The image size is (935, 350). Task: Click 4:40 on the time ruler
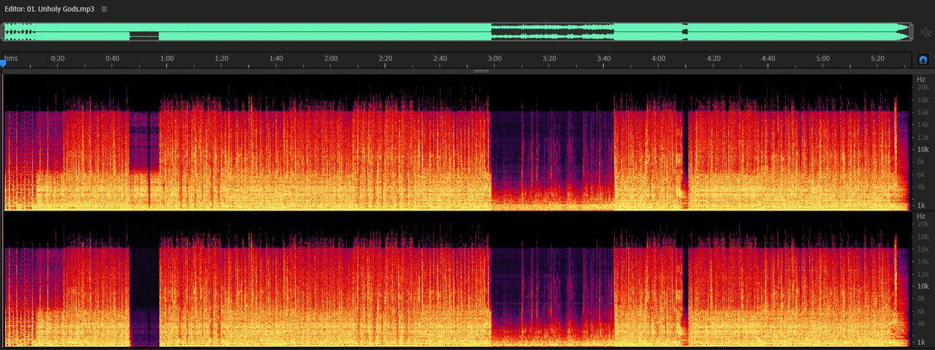[x=768, y=58]
